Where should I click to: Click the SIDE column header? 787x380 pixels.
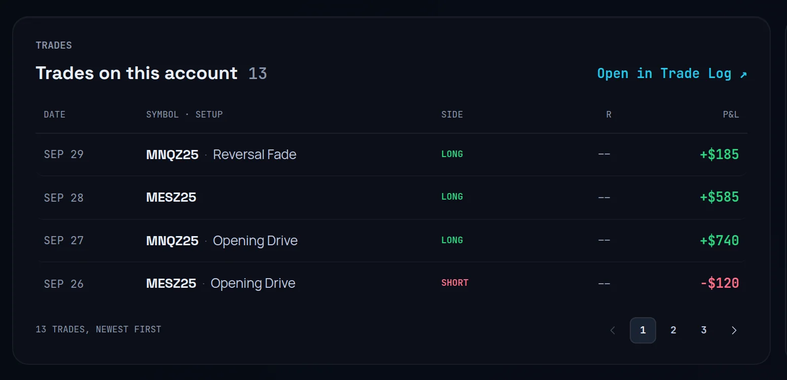point(452,115)
